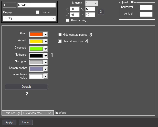This screenshot has height=127, width=158.
Task: Click the Default colors button
Action: coord(26,87)
